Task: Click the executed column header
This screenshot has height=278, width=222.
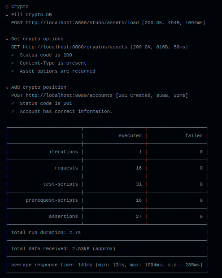Action: click(x=130, y=135)
